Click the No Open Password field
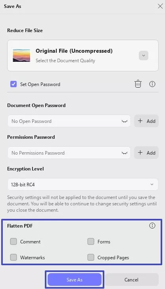Image resolution: width=165 pixels, height=289 pixels. [69, 121]
